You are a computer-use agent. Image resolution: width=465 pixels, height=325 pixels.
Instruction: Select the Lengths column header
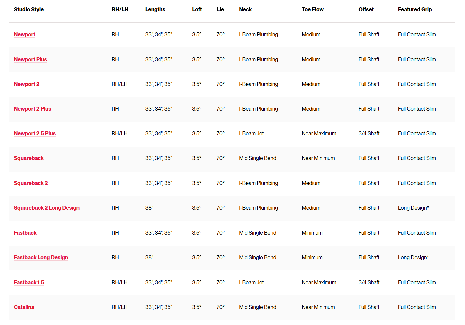click(155, 9)
